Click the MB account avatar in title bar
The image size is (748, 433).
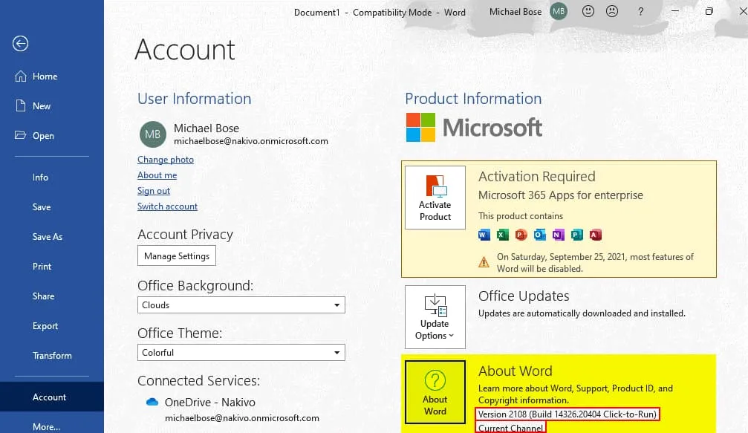coord(559,12)
